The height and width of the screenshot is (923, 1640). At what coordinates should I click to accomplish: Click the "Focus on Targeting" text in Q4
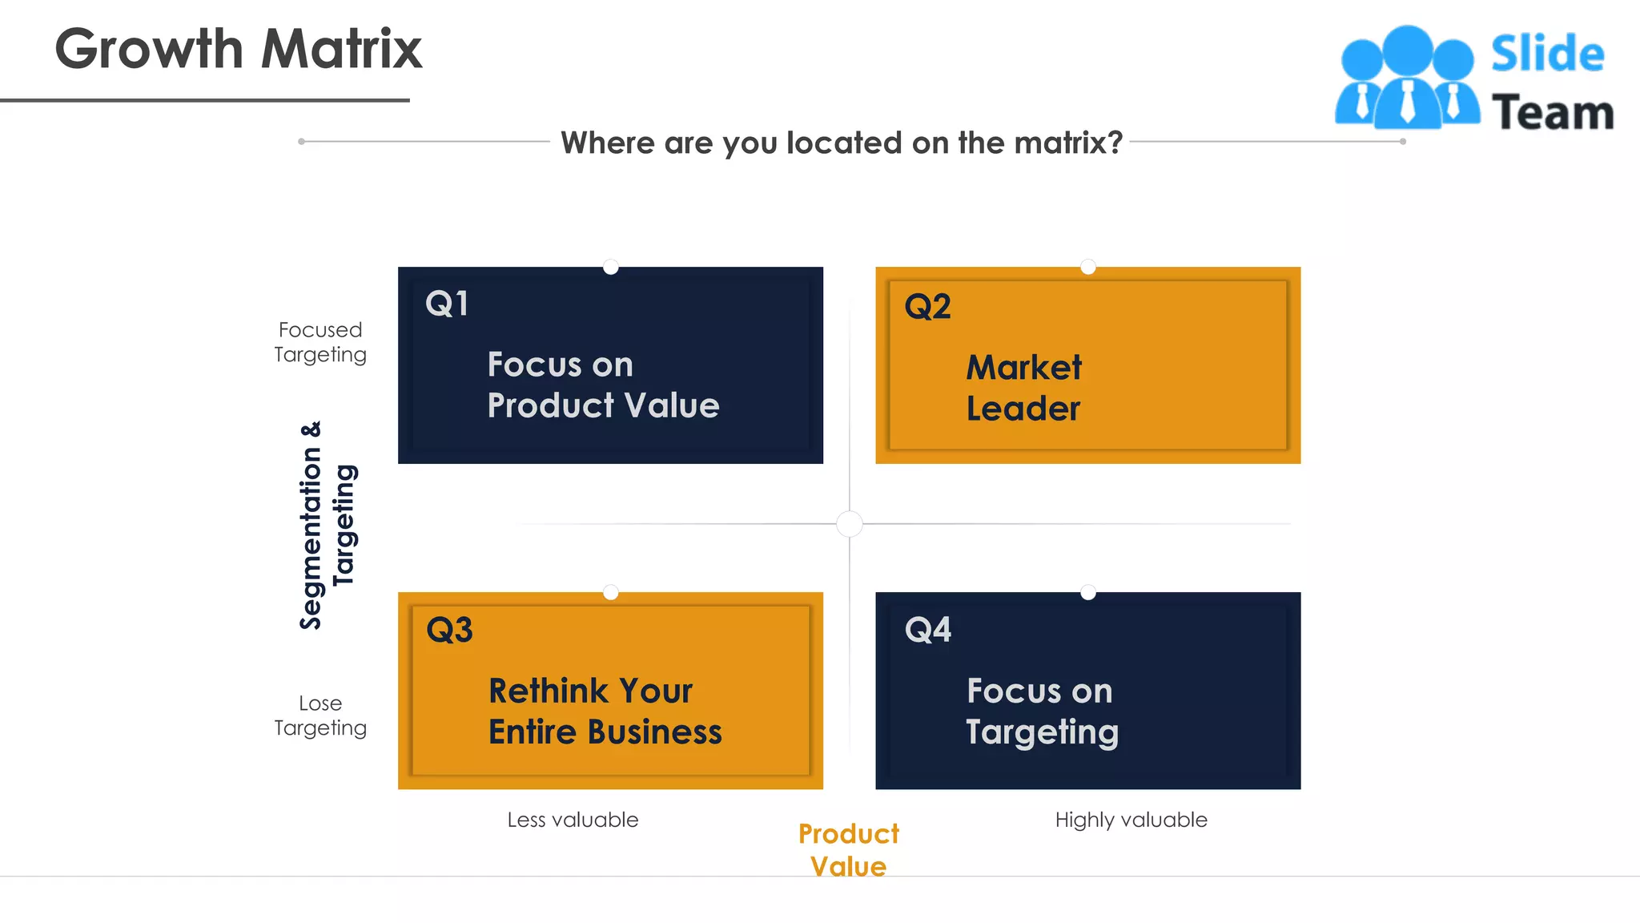point(1041,711)
